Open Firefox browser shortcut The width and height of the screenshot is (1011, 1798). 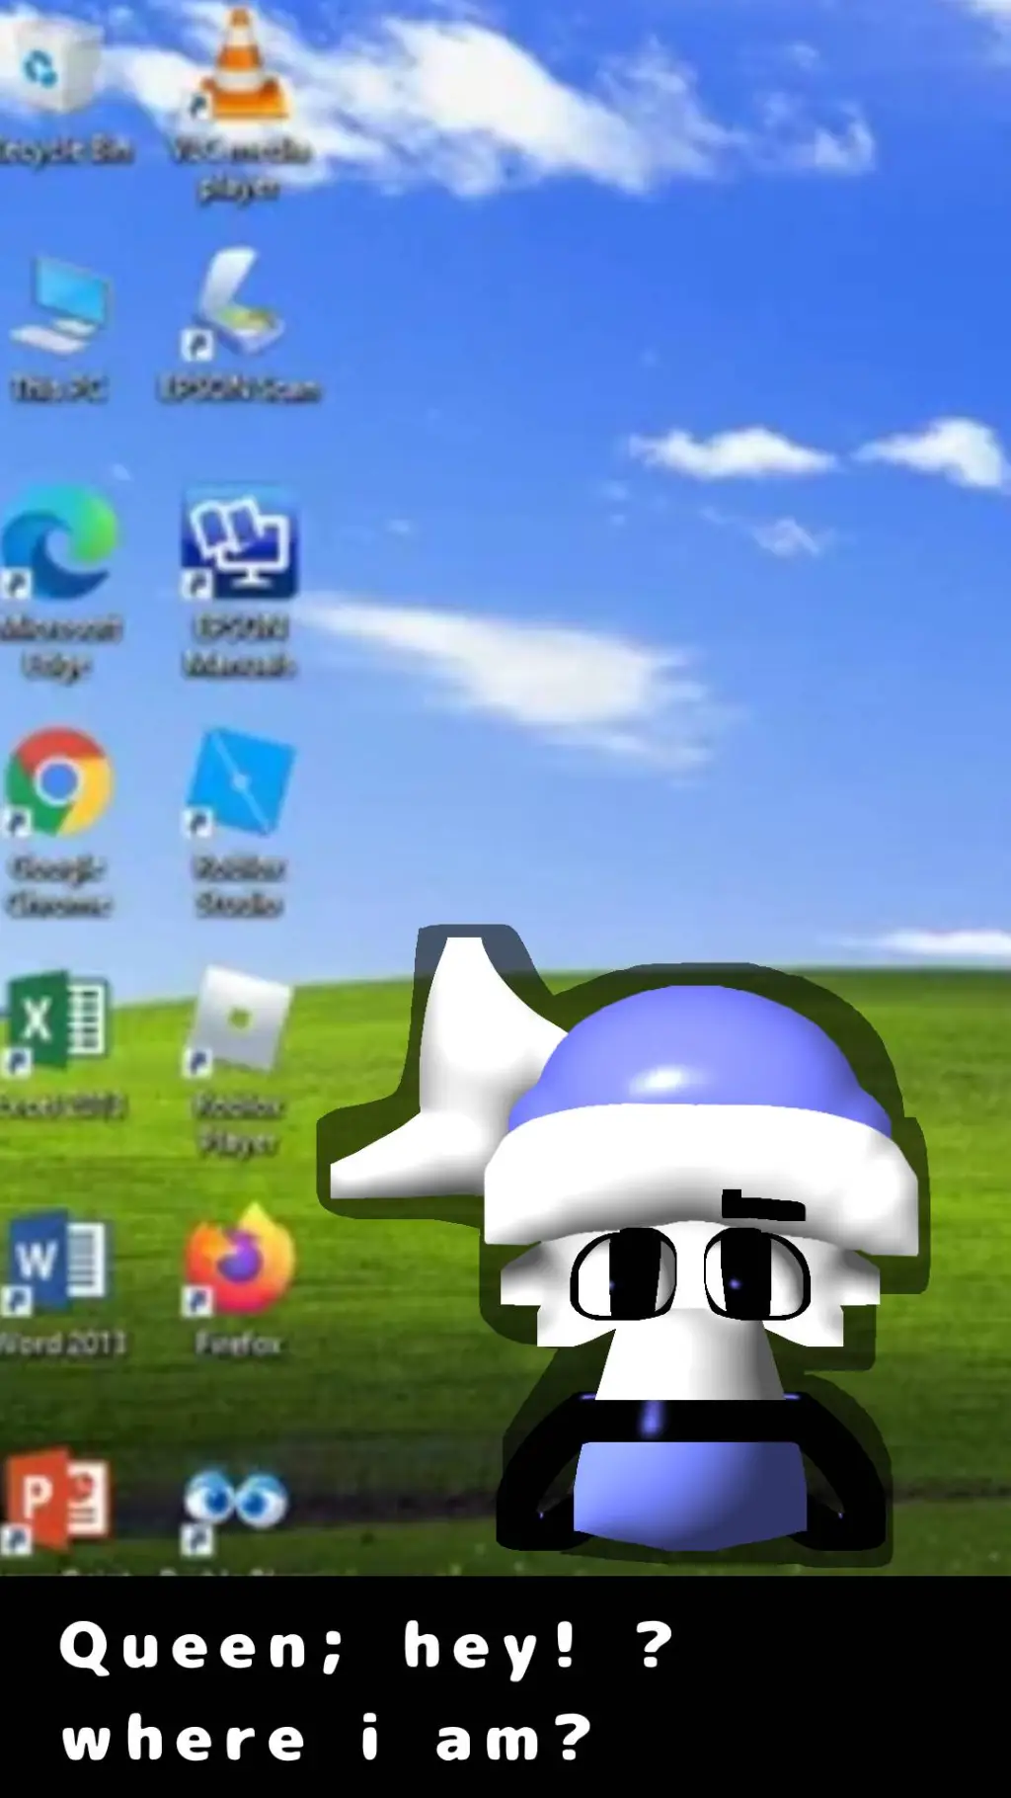click(239, 1261)
